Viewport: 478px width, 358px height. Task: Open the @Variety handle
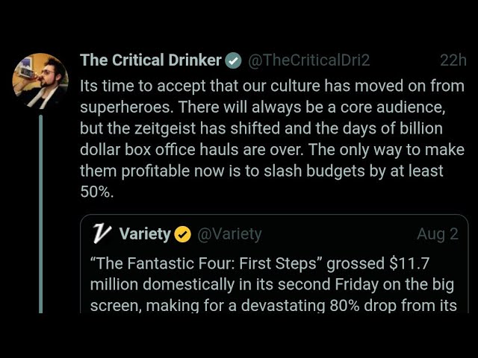point(229,234)
